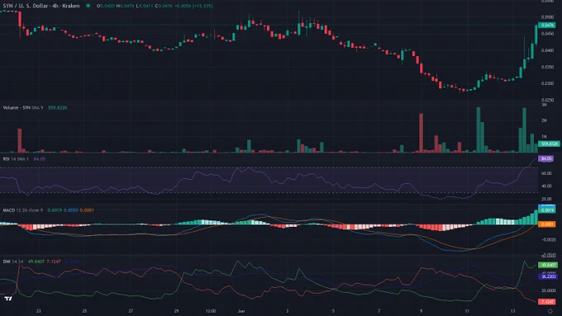Click the red 7.1247 value in DMI legend
Screen dimensions: 562x316
pyautogui.click(x=54, y=262)
